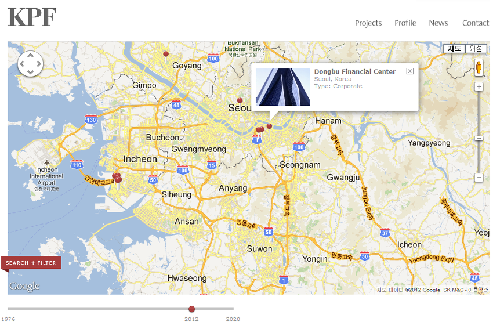493x329 pixels.
Task: Click the Yangpyeong city label
Action: tap(429, 143)
